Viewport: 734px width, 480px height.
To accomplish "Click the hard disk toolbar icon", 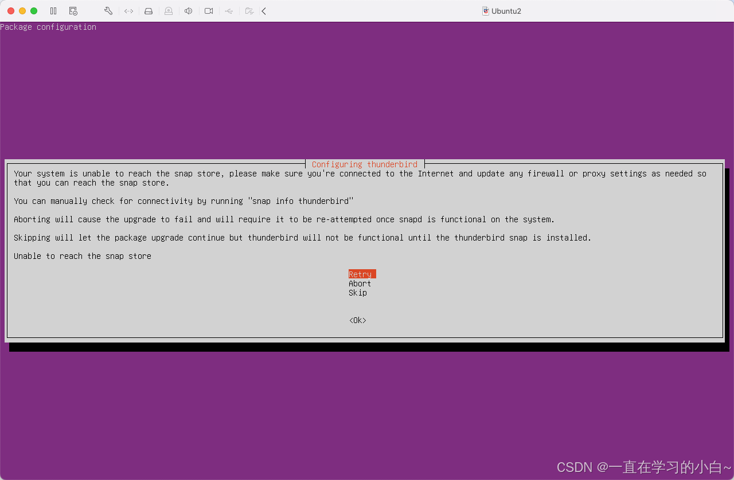I will (149, 11).
